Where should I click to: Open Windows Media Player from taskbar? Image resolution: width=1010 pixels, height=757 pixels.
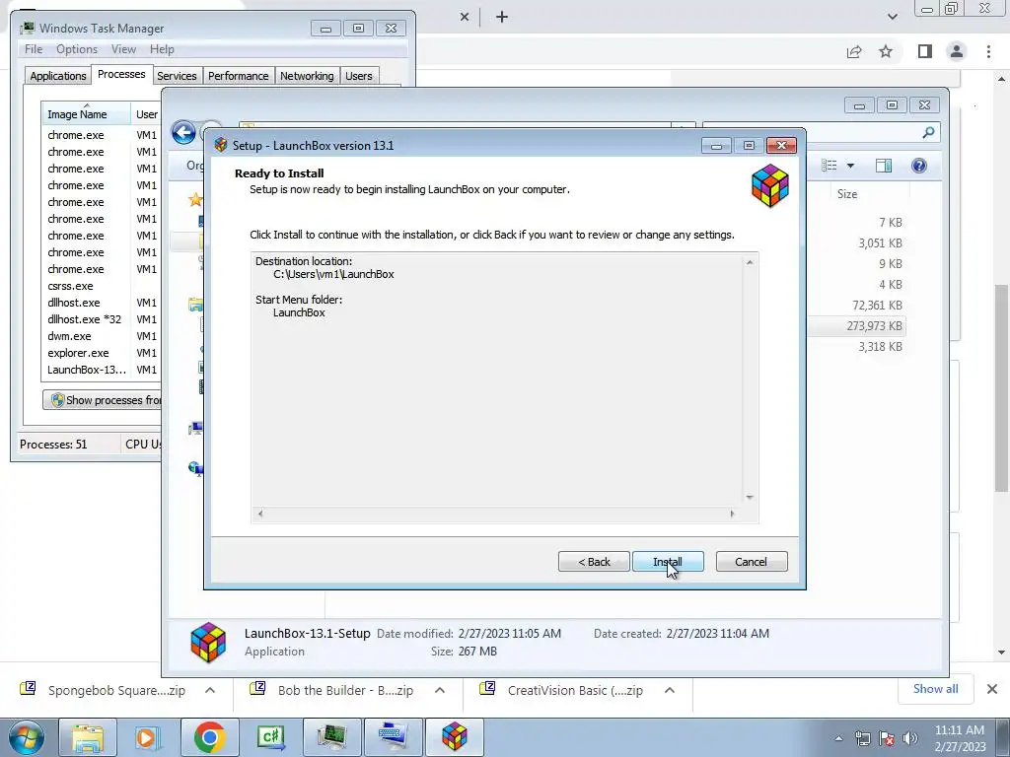tap(148, 737)
